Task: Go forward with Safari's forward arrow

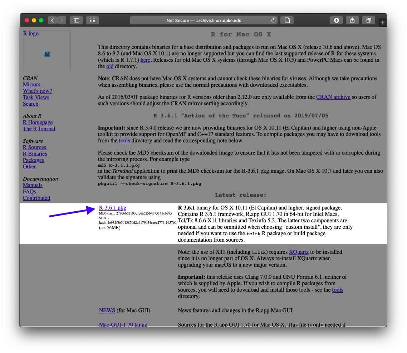Action: [62, 20]
